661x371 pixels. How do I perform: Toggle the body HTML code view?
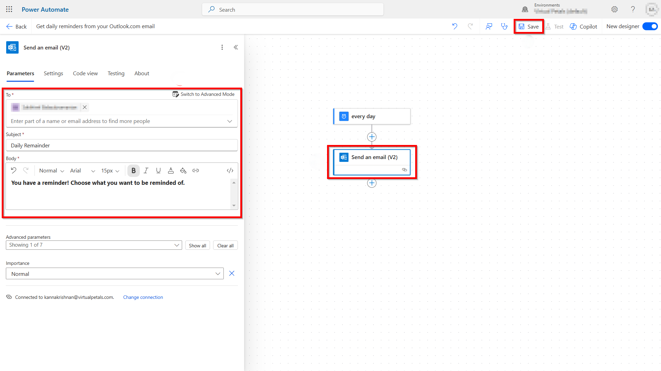coord(230,170)
